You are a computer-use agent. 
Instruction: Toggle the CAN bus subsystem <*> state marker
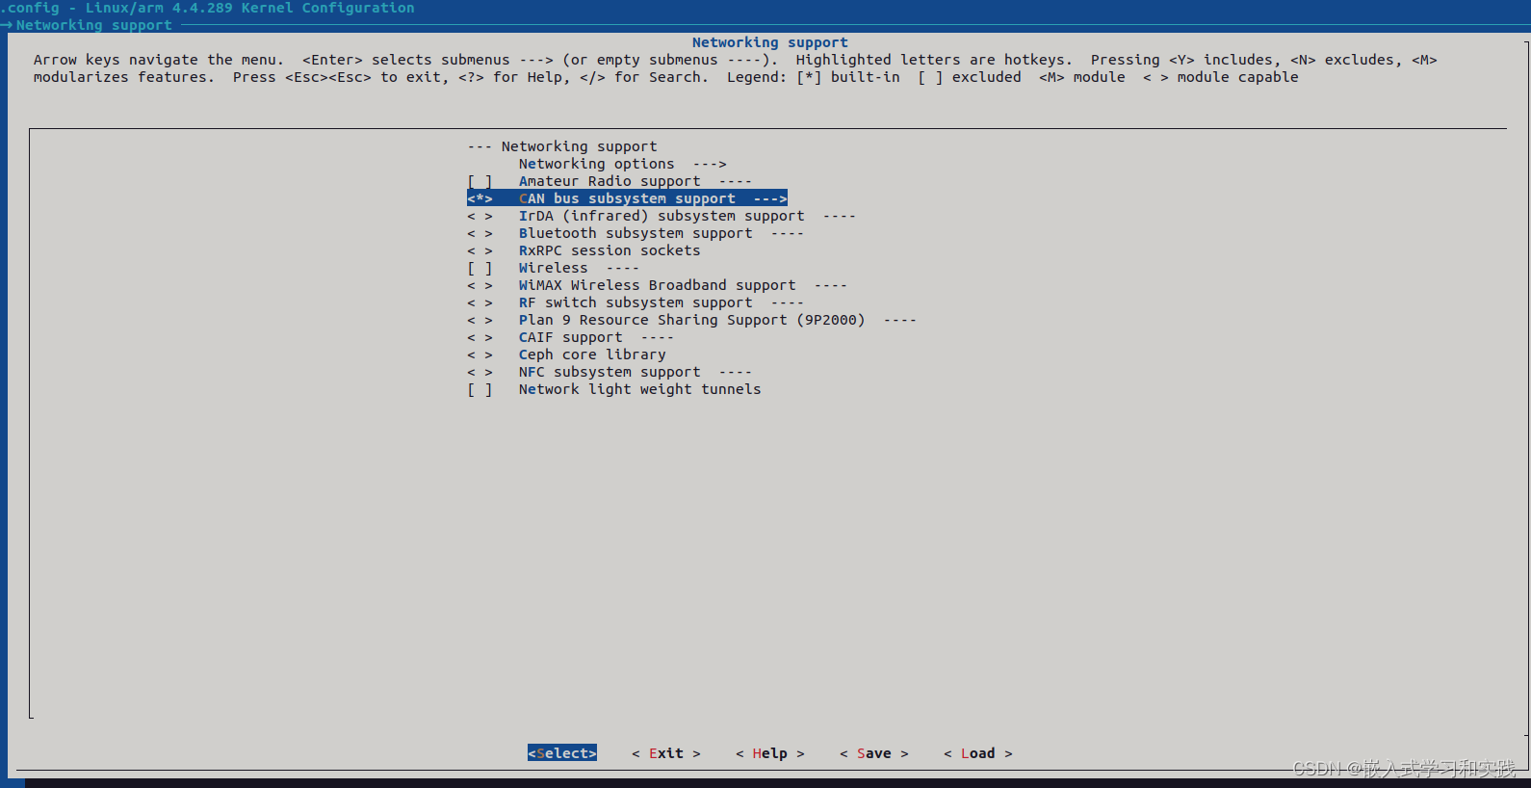[480, 198]
